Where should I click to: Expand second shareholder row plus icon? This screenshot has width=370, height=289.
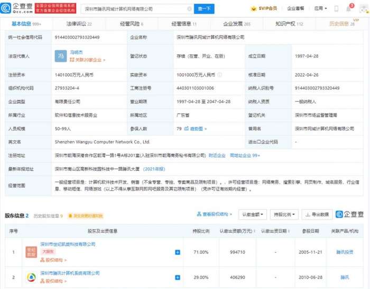tap(177, 277)
